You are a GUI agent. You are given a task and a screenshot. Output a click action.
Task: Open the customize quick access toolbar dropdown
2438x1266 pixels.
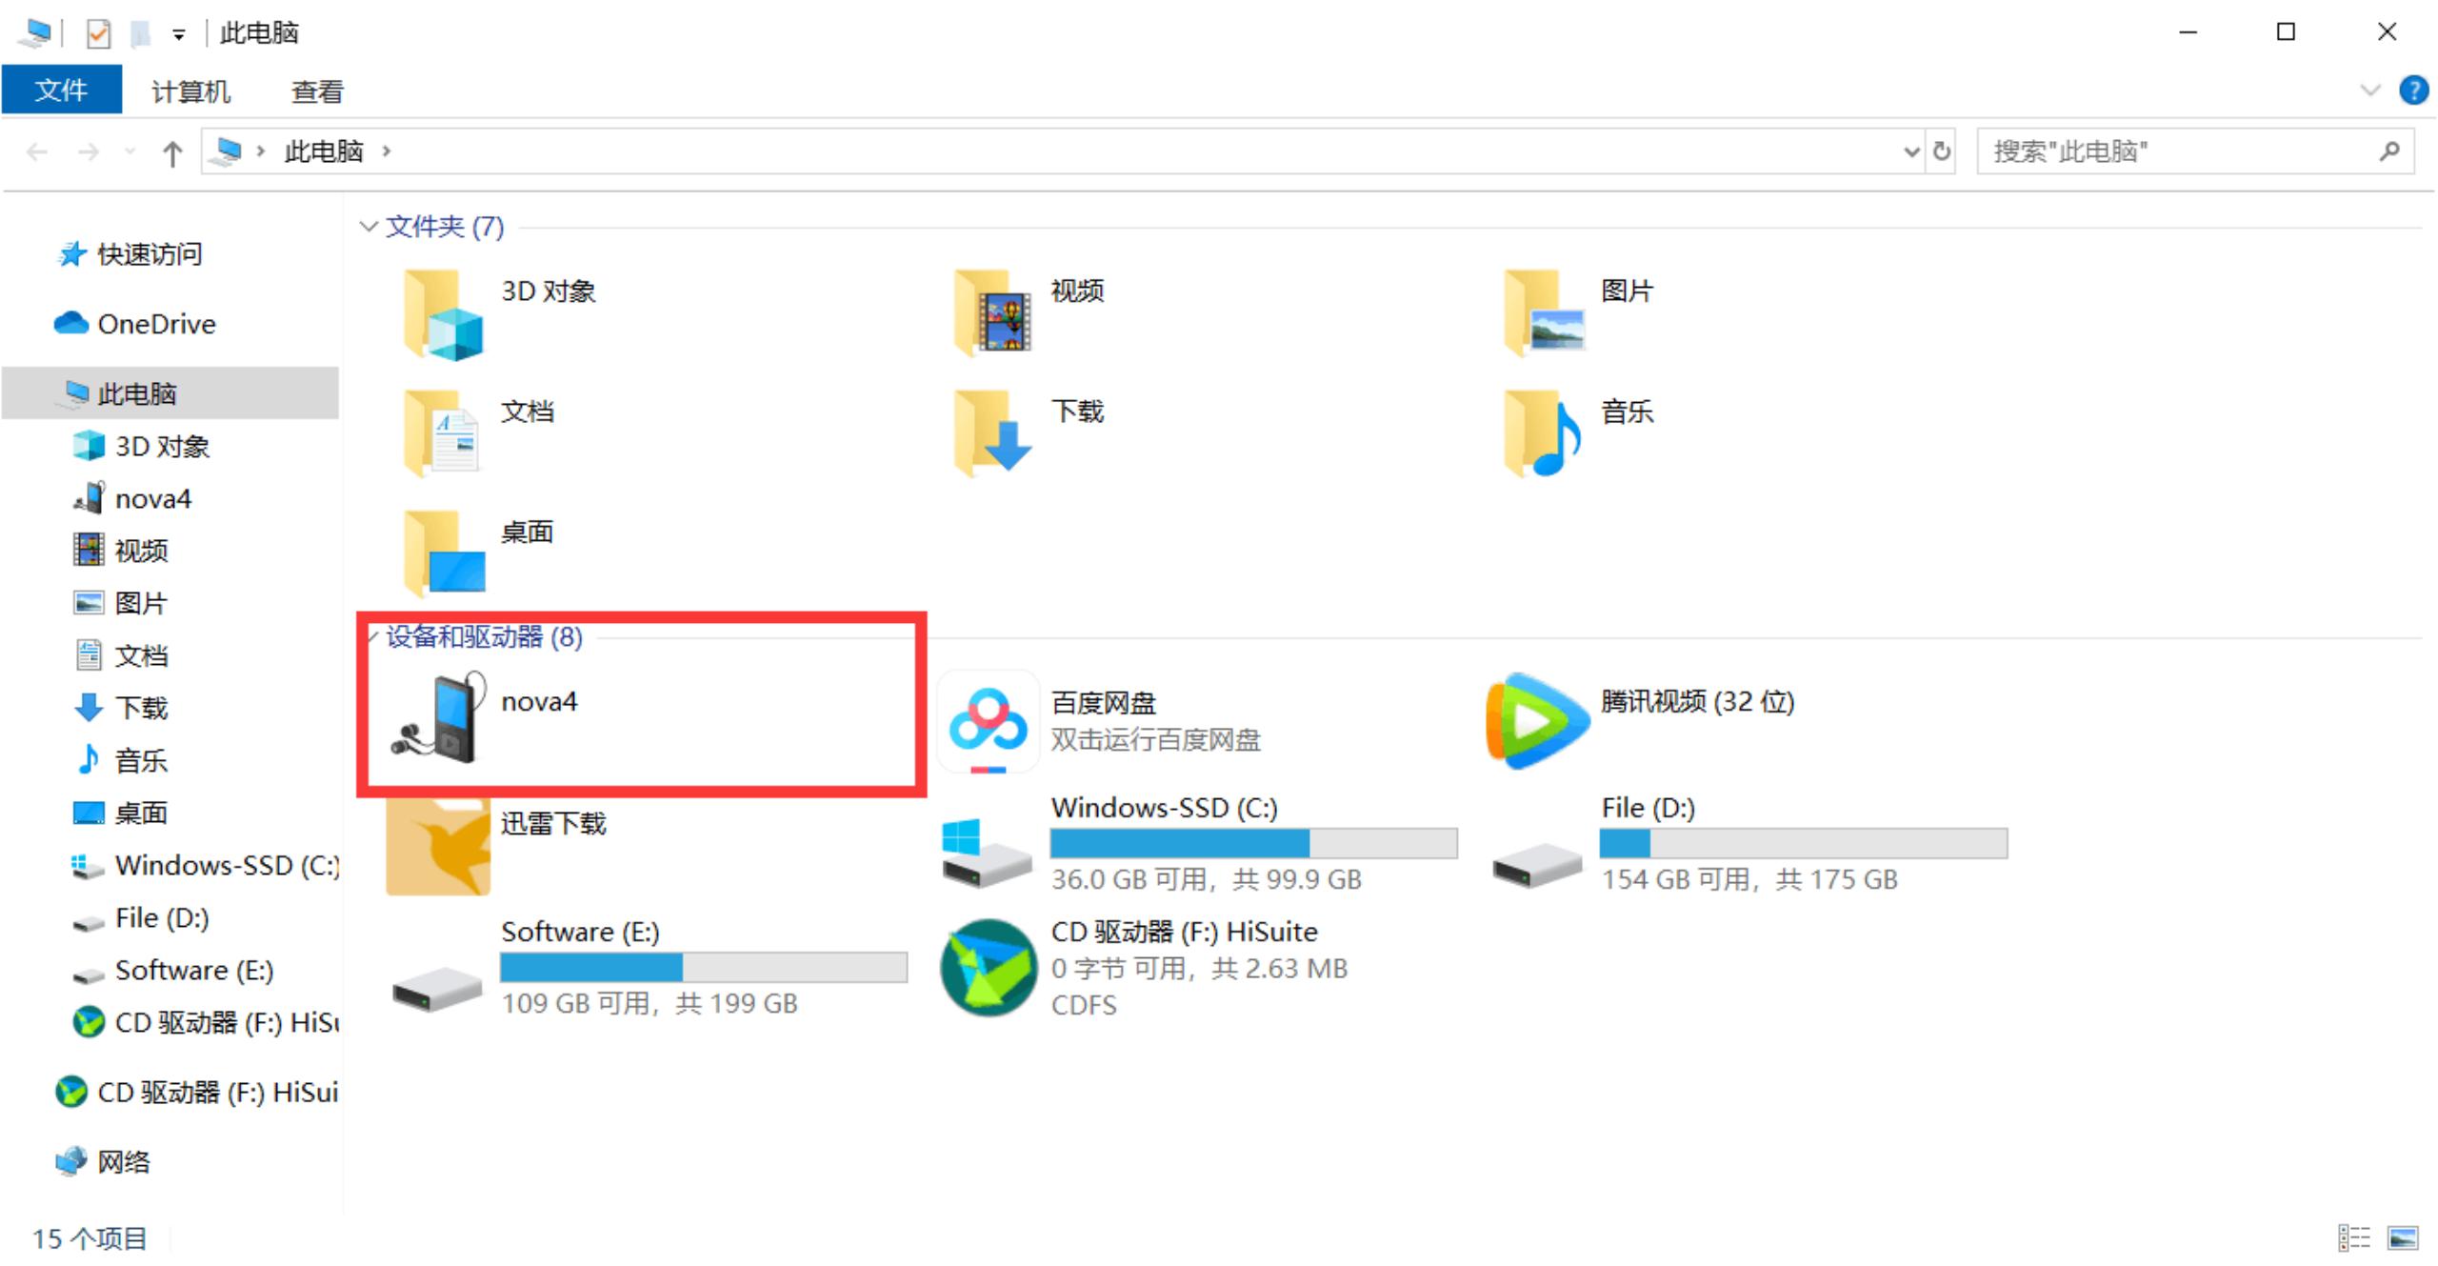[178, 36]
